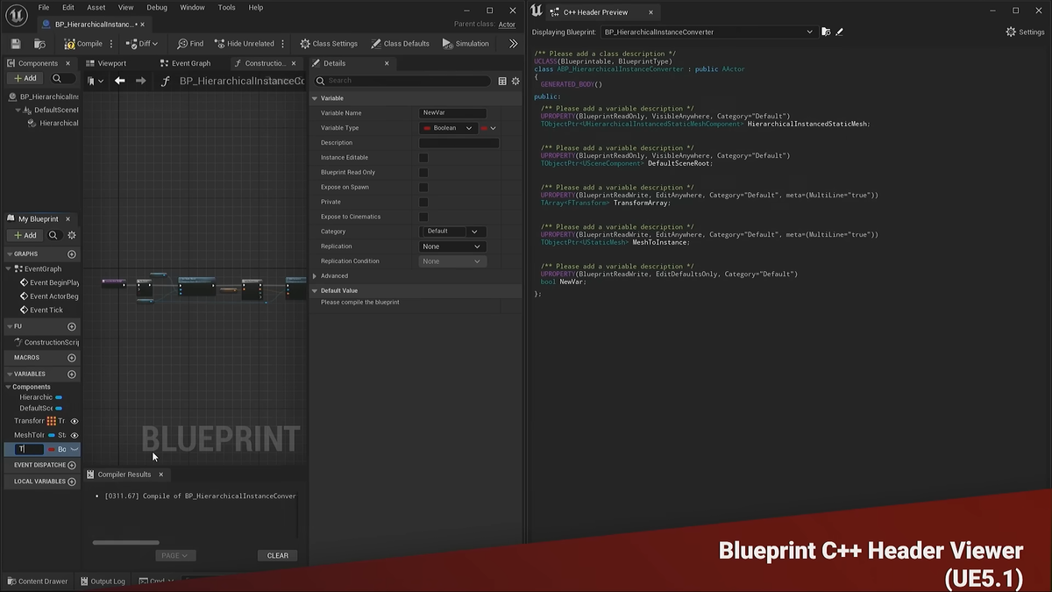
Task: Toggle visibility eye for TransformArray variable
Action: (x=75, y=421)
